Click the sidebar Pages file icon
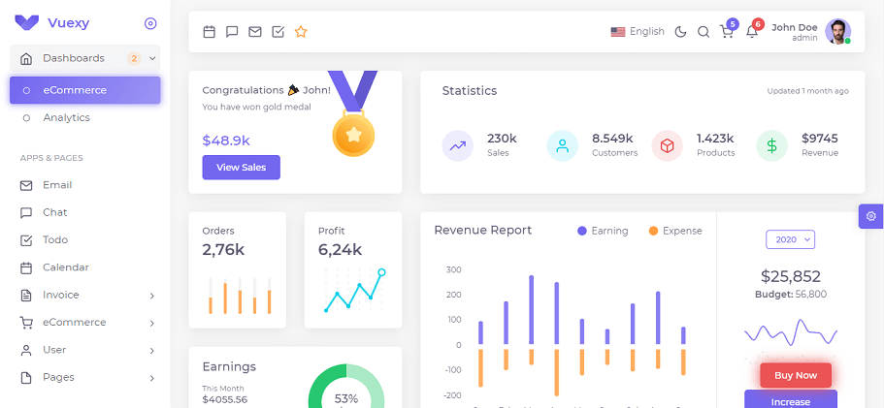Viewport: 884px width, 408px height. tap(26, 378)
